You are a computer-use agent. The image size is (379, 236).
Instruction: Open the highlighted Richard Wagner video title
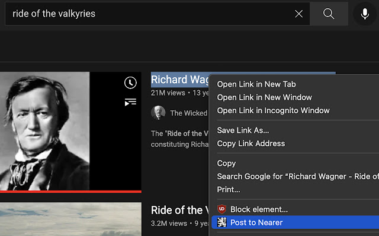(x=180, y=80)
